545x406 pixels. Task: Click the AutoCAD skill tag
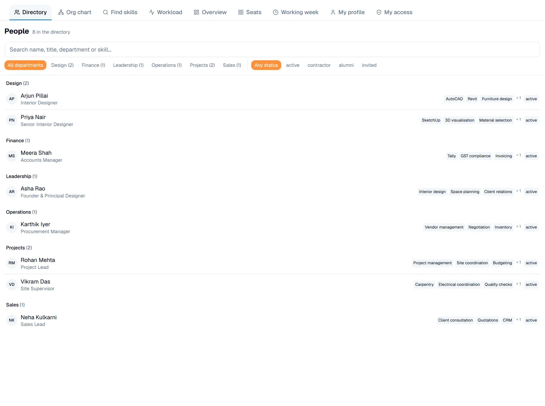(454, 99)
